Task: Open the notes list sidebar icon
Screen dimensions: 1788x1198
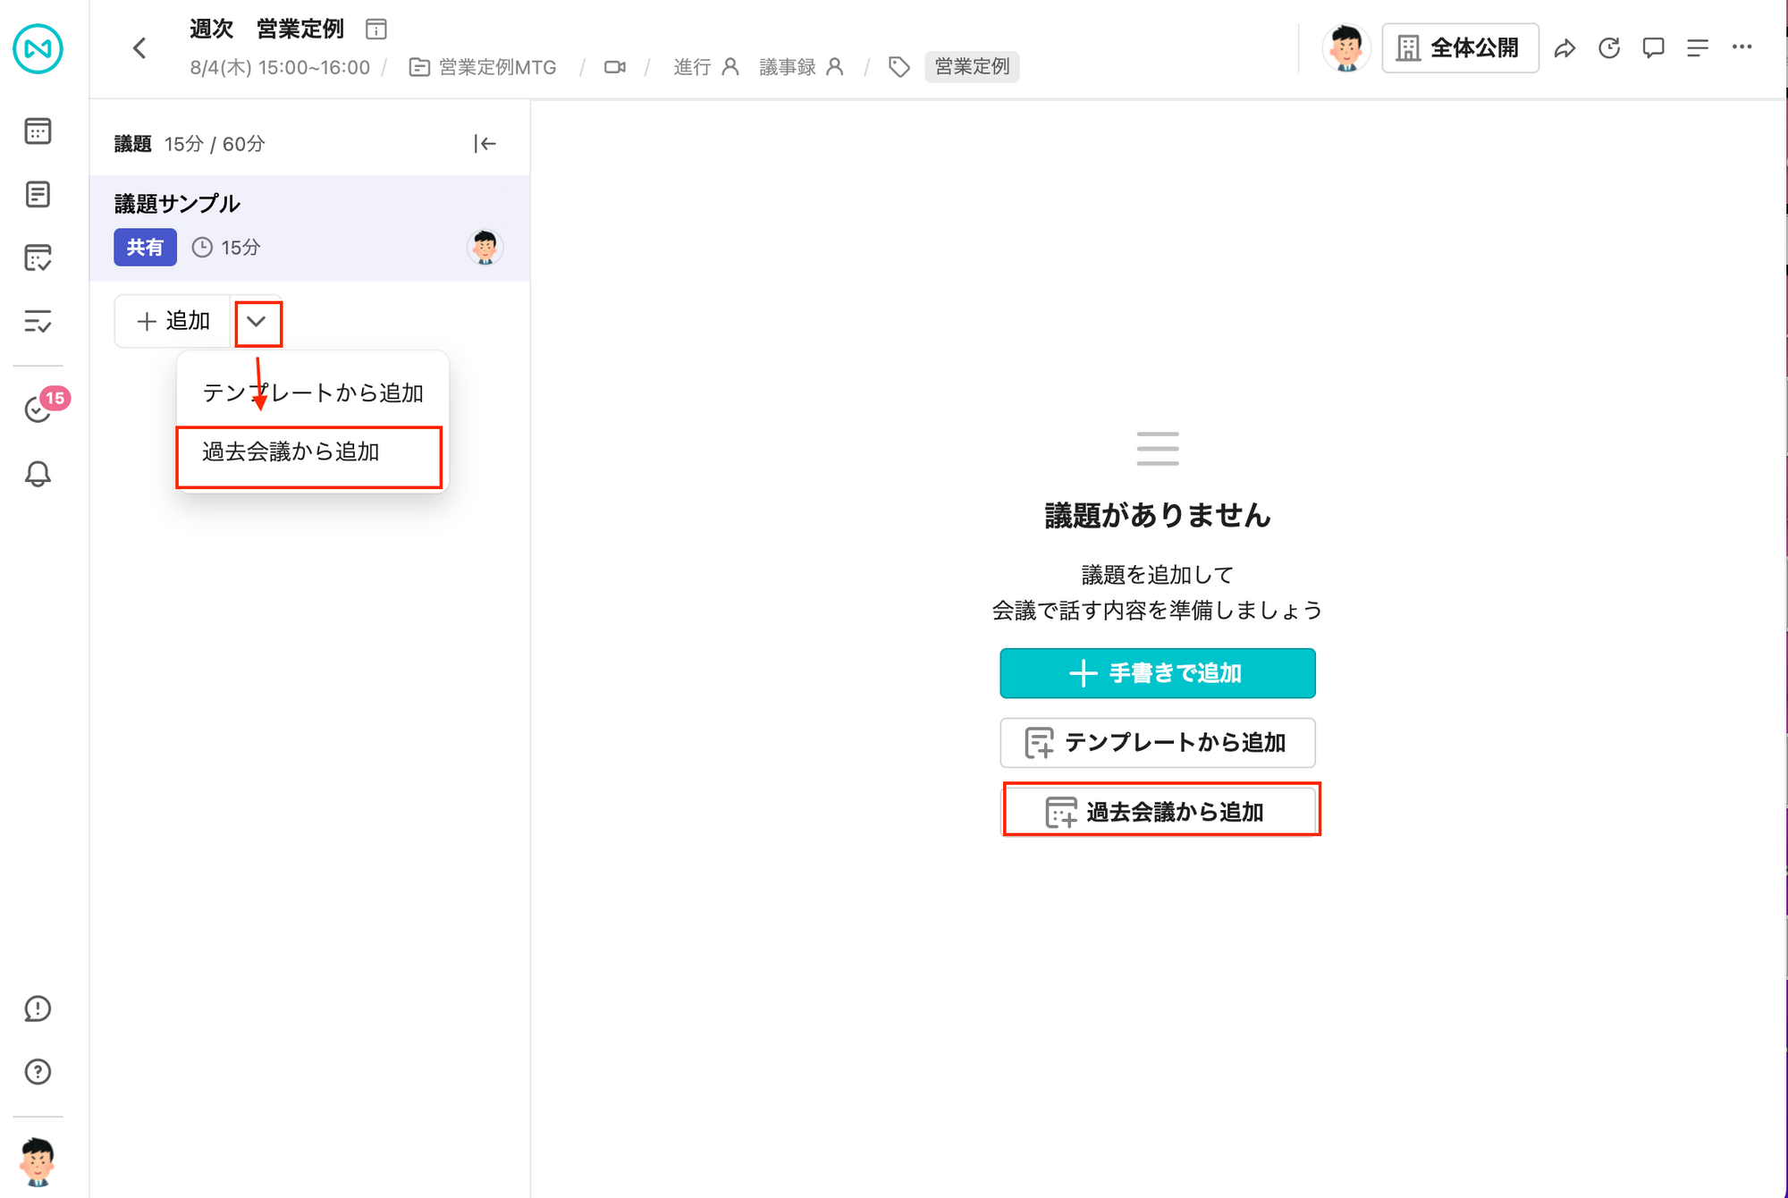Action: [x=38, y=194]
